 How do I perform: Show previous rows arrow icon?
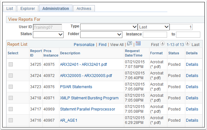pos(162,43)
